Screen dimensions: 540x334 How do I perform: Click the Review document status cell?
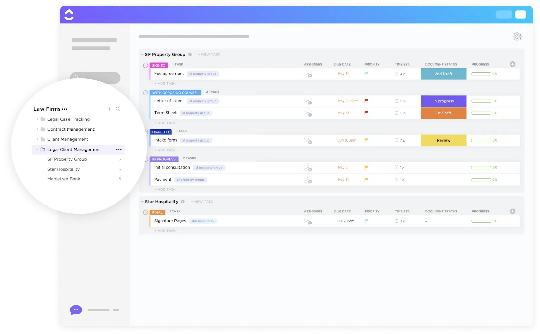point(443,140)
